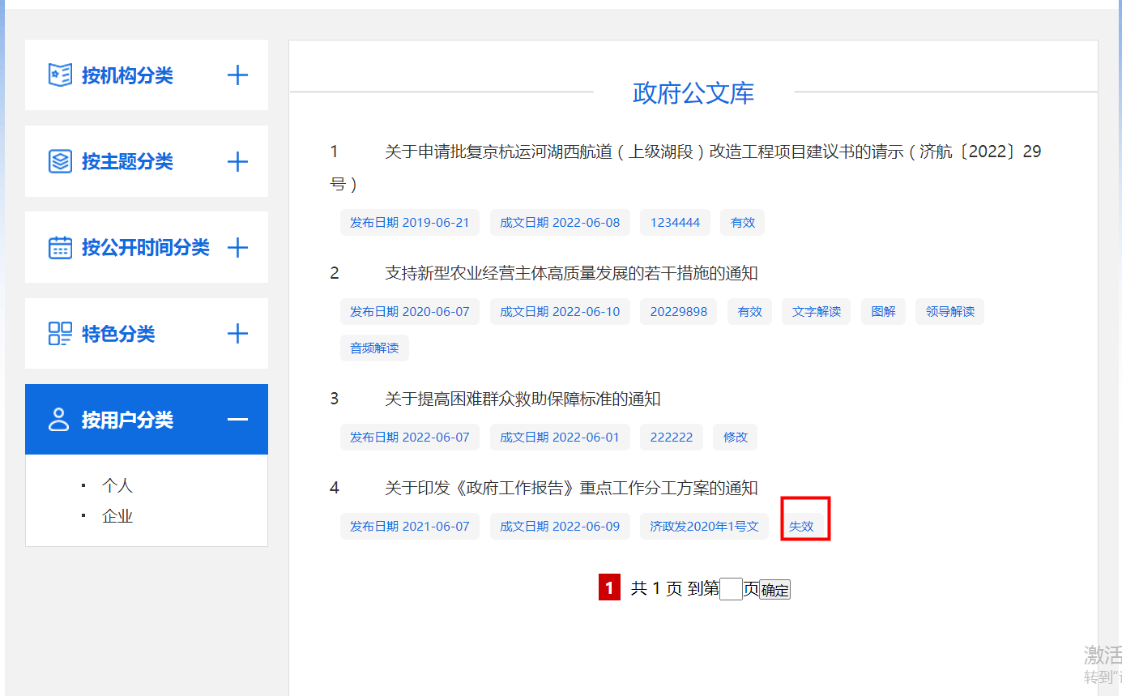Click the 20229898 document number tag
The width and height of the screenshot is (1122, 696).
click(x=678, y=312)
